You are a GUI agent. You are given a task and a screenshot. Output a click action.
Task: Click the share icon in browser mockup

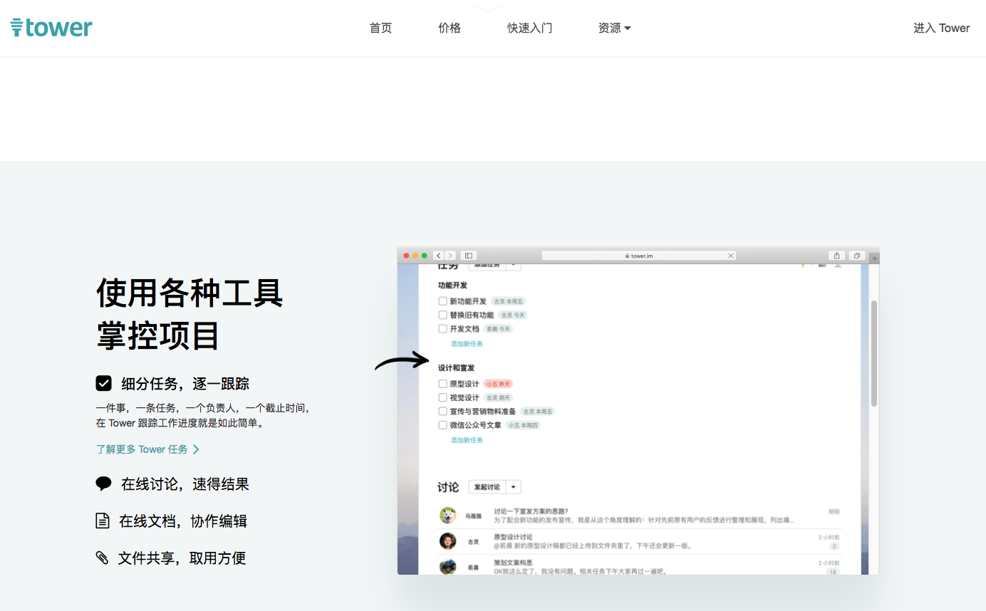pyautogui.click(x=836, y=256)
